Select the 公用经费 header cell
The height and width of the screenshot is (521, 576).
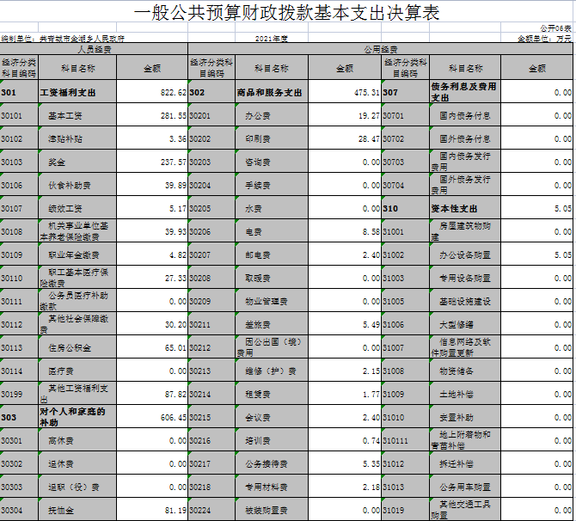pyautogui.click(x=381, y=50)
